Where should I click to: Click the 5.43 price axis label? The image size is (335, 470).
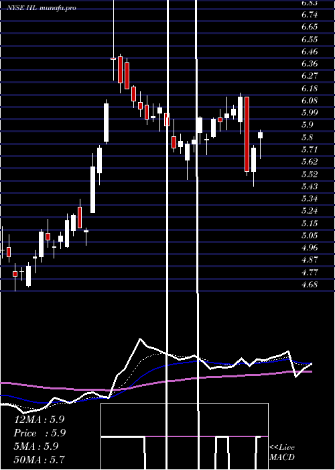click(310, 187)
